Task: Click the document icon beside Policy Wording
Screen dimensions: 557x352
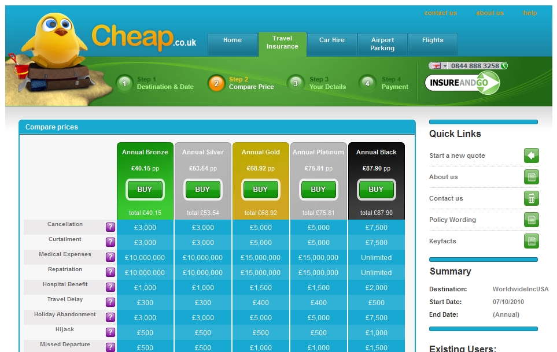Action: [x=532, y=220]
